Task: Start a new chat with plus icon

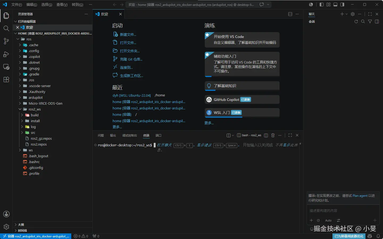Action: pyautogui.click(x=342, y=14)
